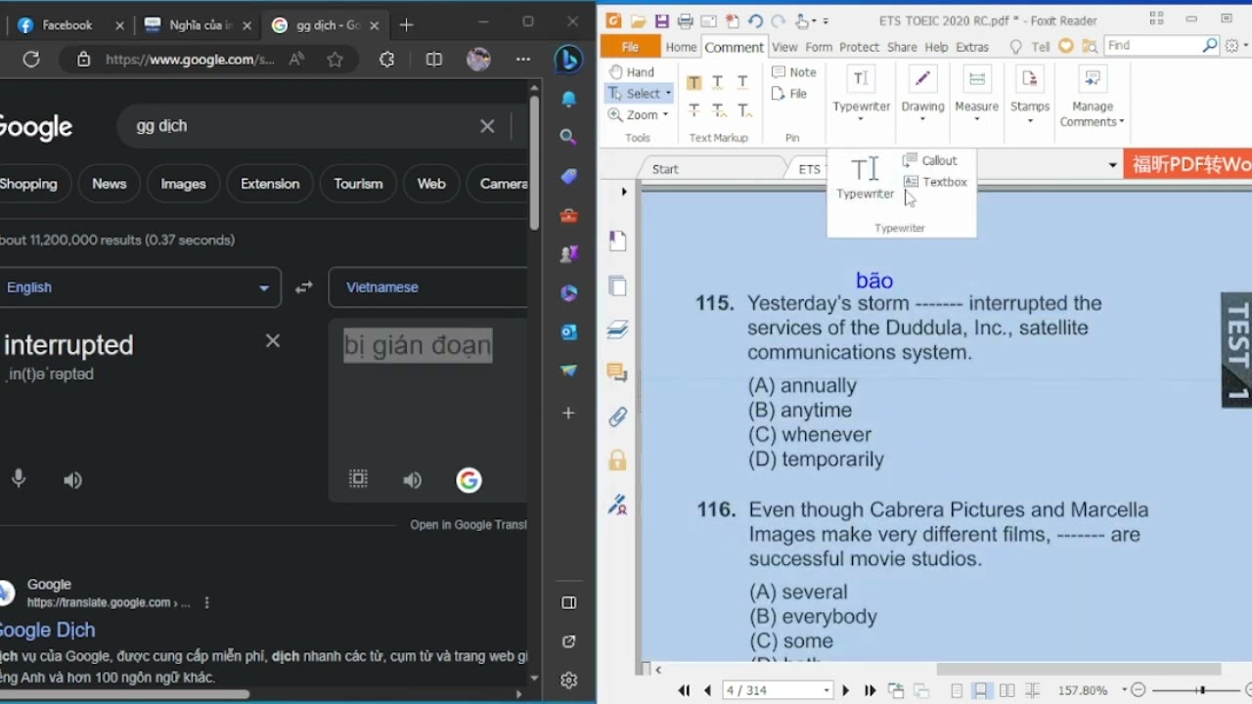Screen dimensions: 1252x704
Task: Switch to the Protect ribbon tab
Action: pos(860,46)
